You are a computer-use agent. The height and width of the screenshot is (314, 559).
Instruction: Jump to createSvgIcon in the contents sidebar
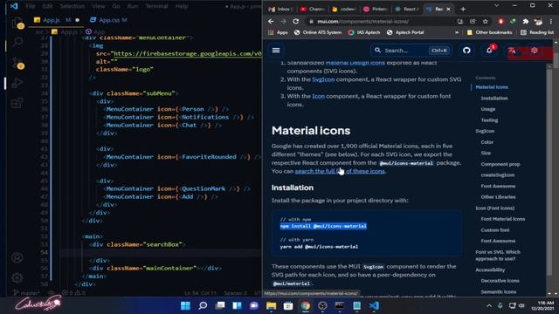click(x=497, y=175)
